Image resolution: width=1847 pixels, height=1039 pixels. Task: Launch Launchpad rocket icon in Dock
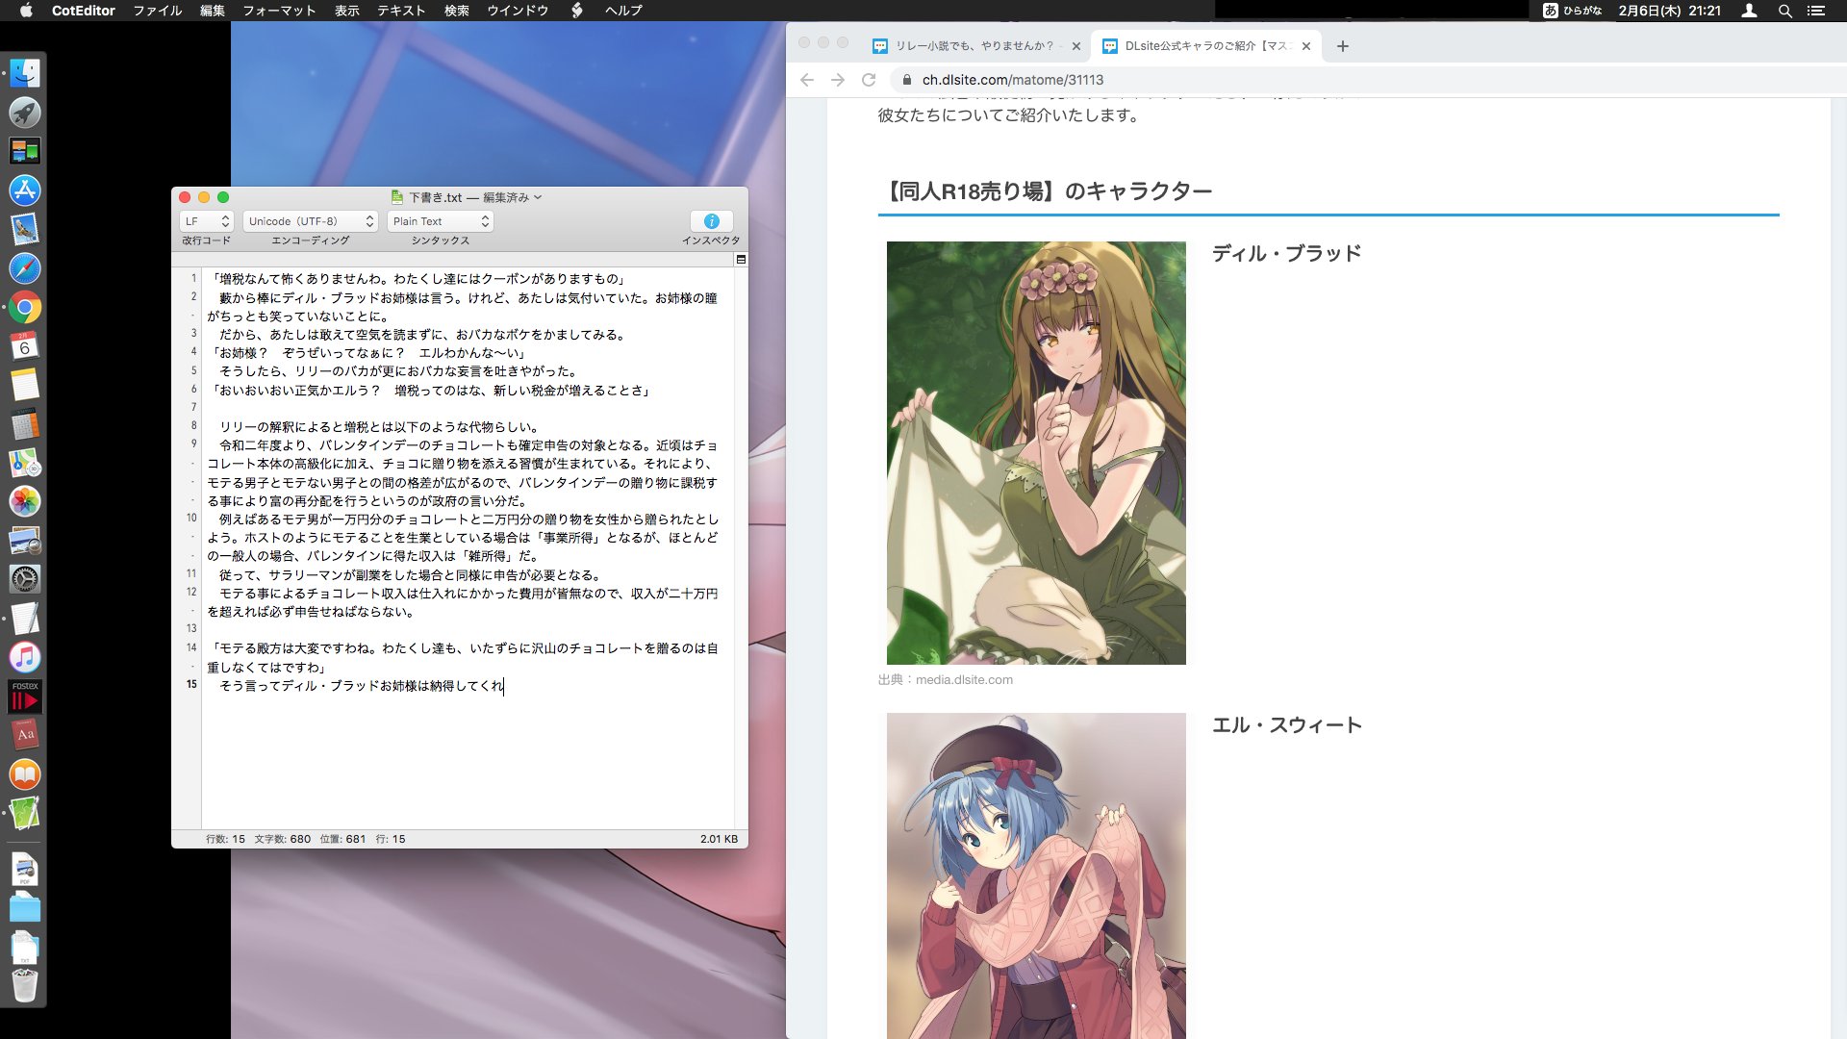(25, 113)
